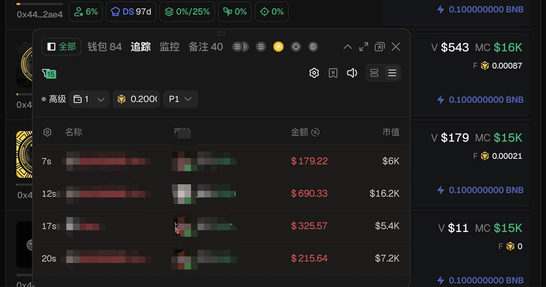Switch to the 钱包 84 tab

105,47
